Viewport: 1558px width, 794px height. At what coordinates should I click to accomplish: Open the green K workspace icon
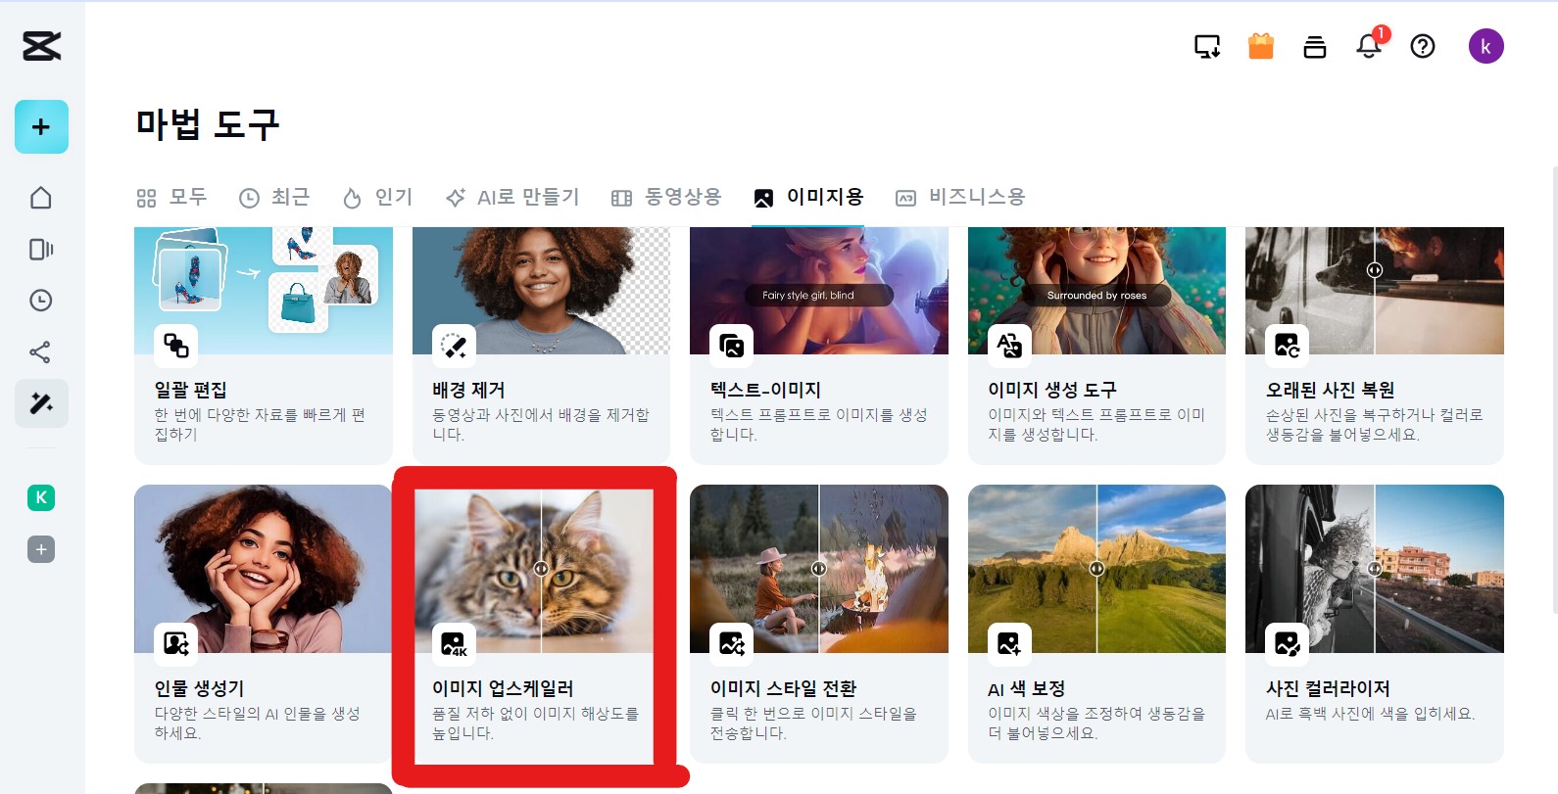pos(41,497)
